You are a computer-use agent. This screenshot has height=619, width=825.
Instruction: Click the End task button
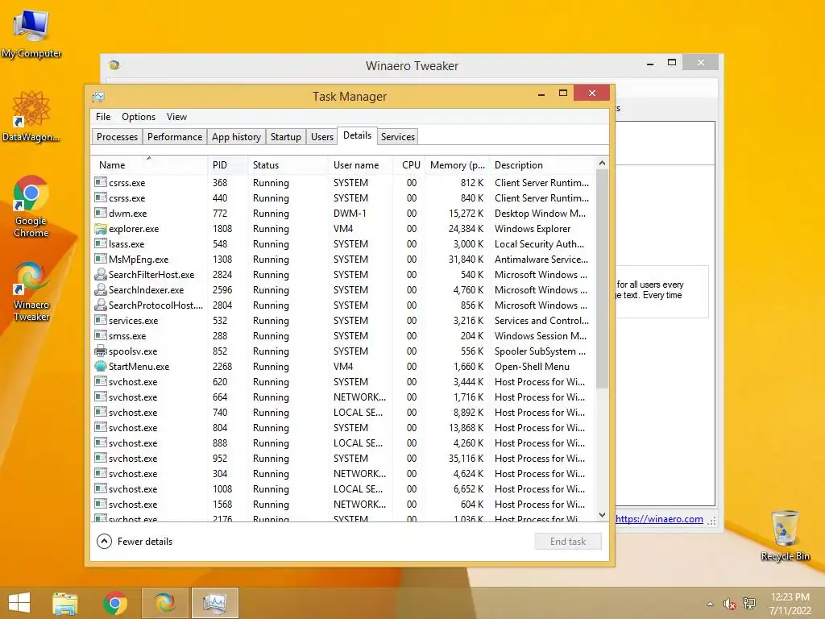tap(568, 541)
